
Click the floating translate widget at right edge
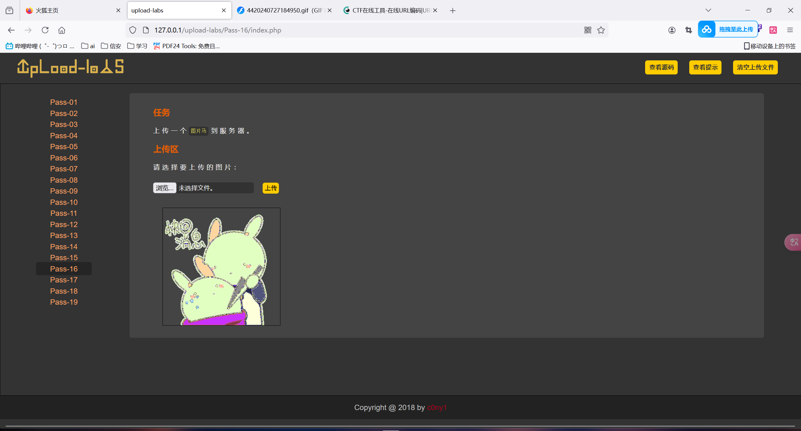[793, 242]
